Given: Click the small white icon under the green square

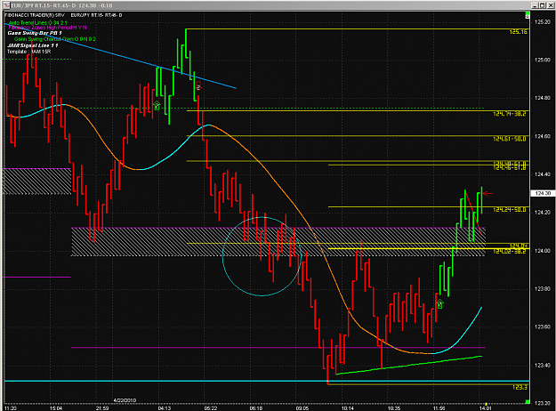Looking at the screenshot, I should [x=528, y=17].
